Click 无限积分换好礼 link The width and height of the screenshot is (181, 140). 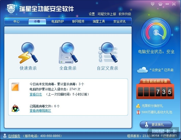152,106
